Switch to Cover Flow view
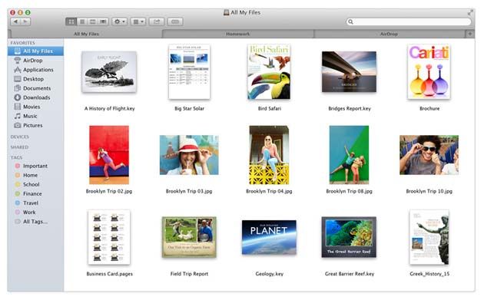The height and width of the screenshot is (300, 484). [103, 21]
